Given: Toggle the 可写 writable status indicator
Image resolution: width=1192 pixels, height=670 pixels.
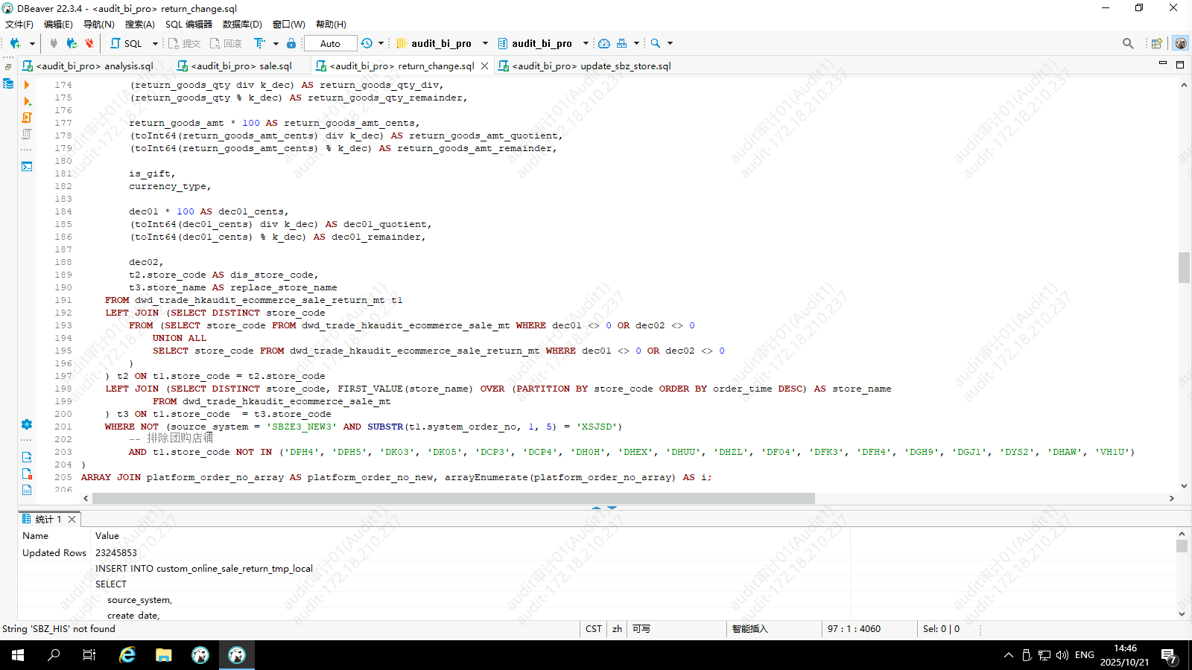Looking at the screenshot, I should [x=641, y=629].
